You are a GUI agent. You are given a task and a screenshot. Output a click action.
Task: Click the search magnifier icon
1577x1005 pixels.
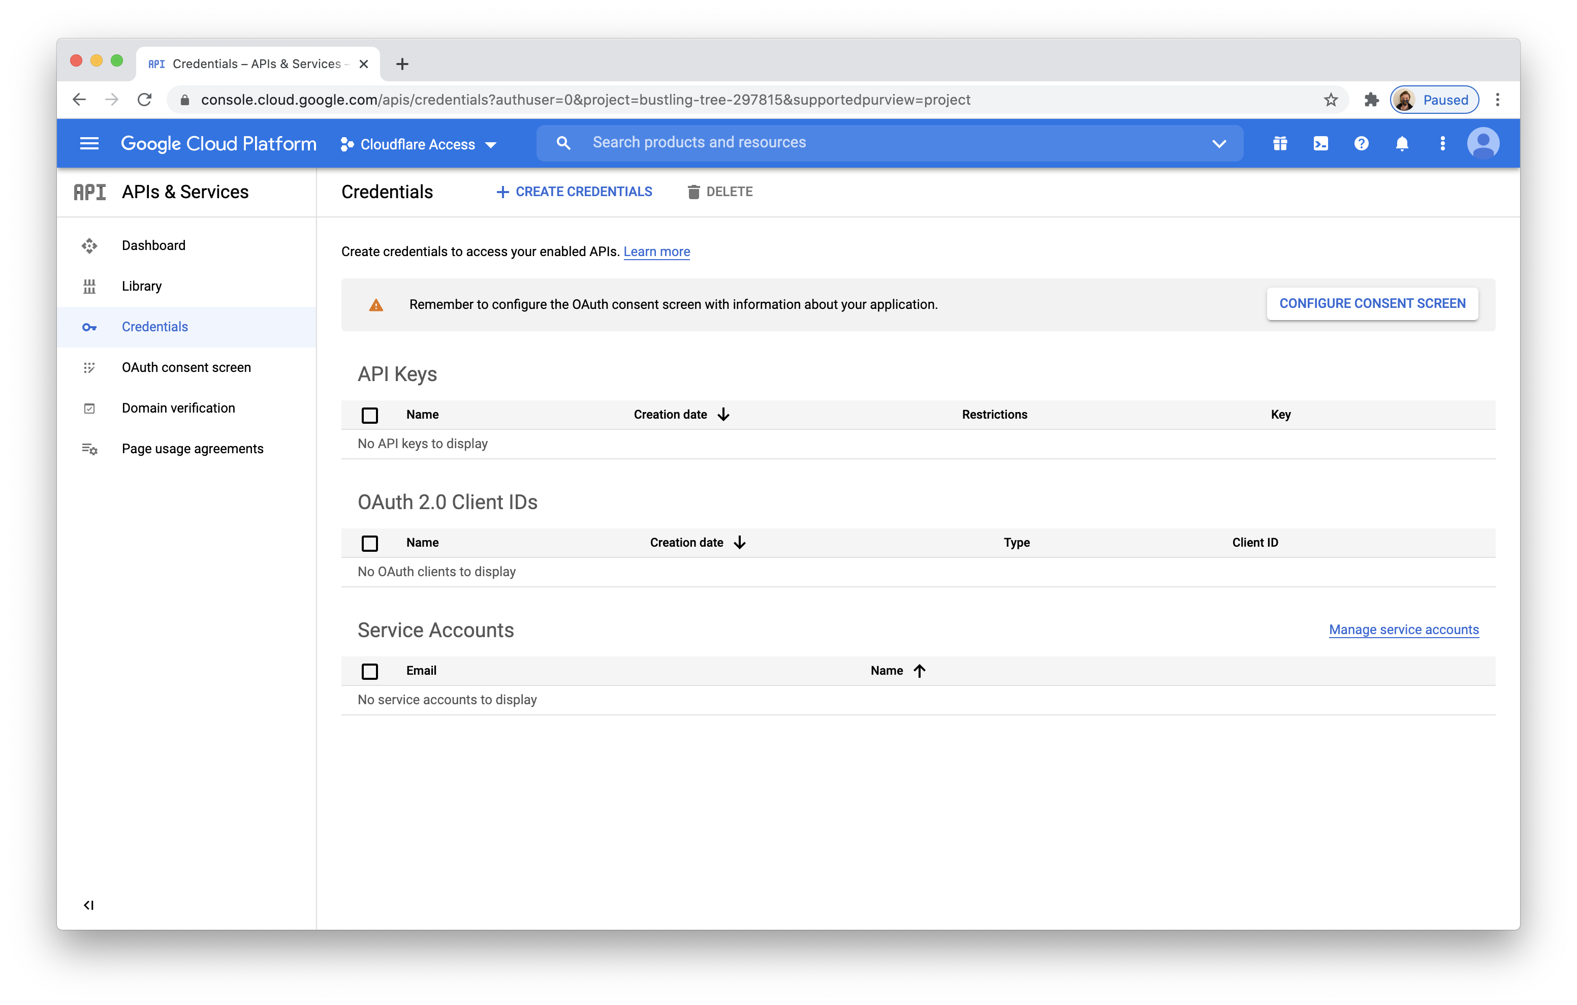(x=563, y=142)
